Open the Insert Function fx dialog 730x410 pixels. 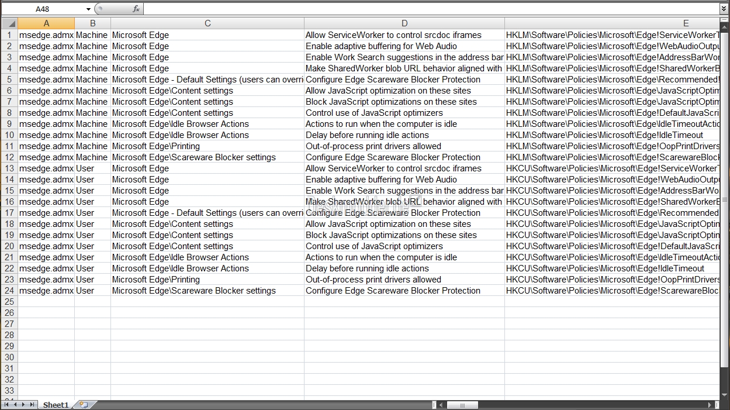click(x=136, y=9)
